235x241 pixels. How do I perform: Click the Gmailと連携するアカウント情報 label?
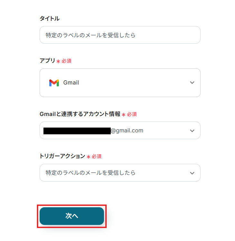tap(80, 114)
